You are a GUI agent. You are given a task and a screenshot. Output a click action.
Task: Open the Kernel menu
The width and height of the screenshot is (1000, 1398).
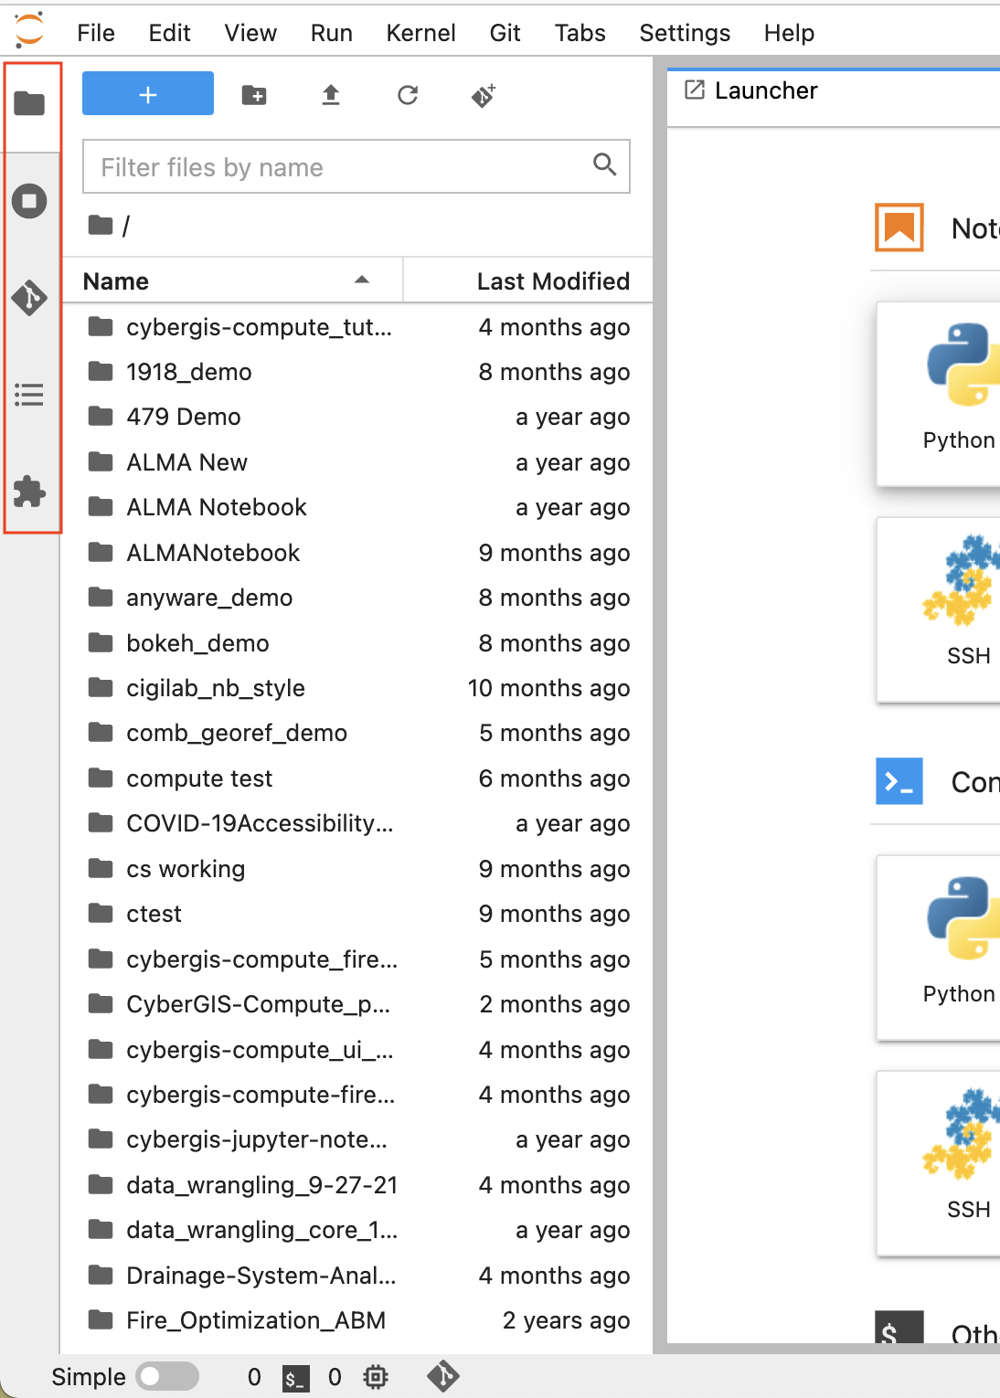420,32
